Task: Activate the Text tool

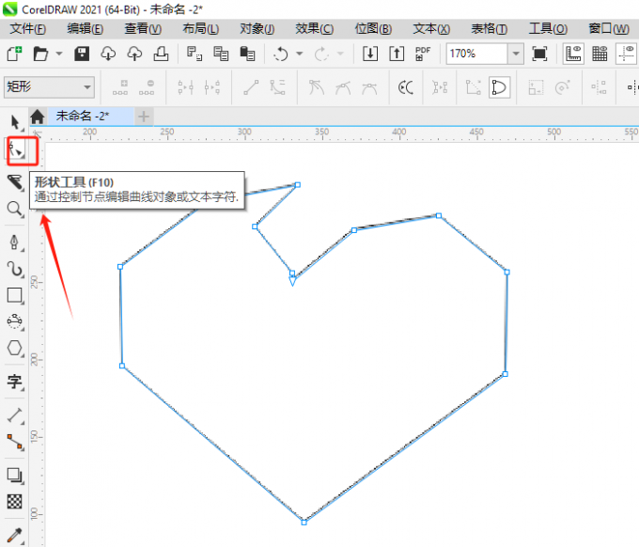Action: 15,382
